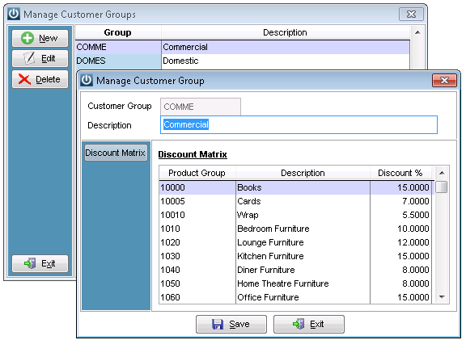Screen dimensions: 466x340
Task: Click the red X Delete icon
Action: 24,79
